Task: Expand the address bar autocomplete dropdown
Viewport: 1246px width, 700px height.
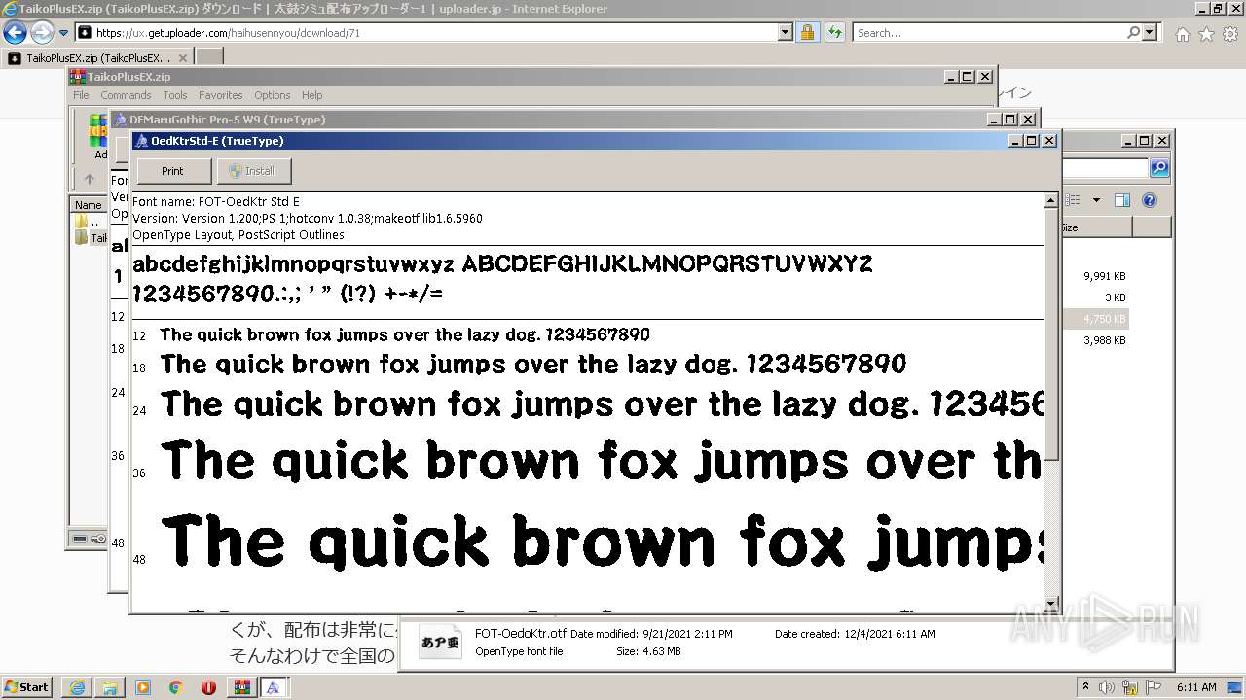Action: (x=786, y=32)
